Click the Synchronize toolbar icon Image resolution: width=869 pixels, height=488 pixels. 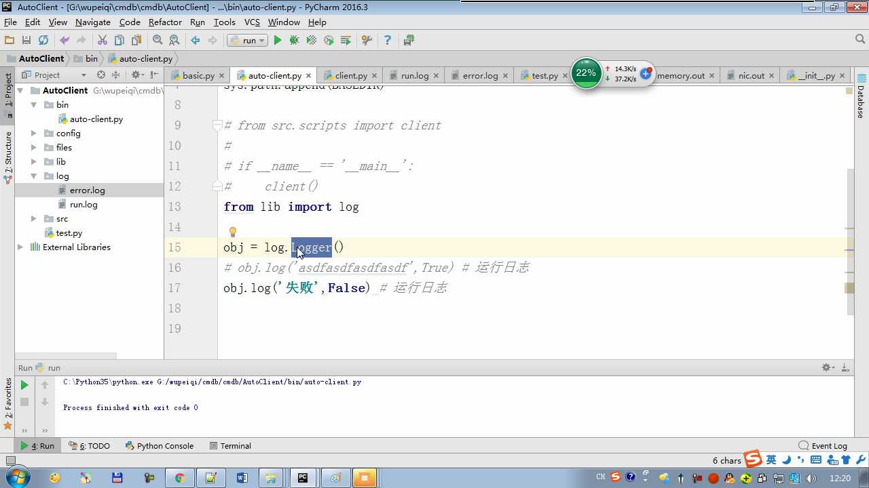pos(43,41)
